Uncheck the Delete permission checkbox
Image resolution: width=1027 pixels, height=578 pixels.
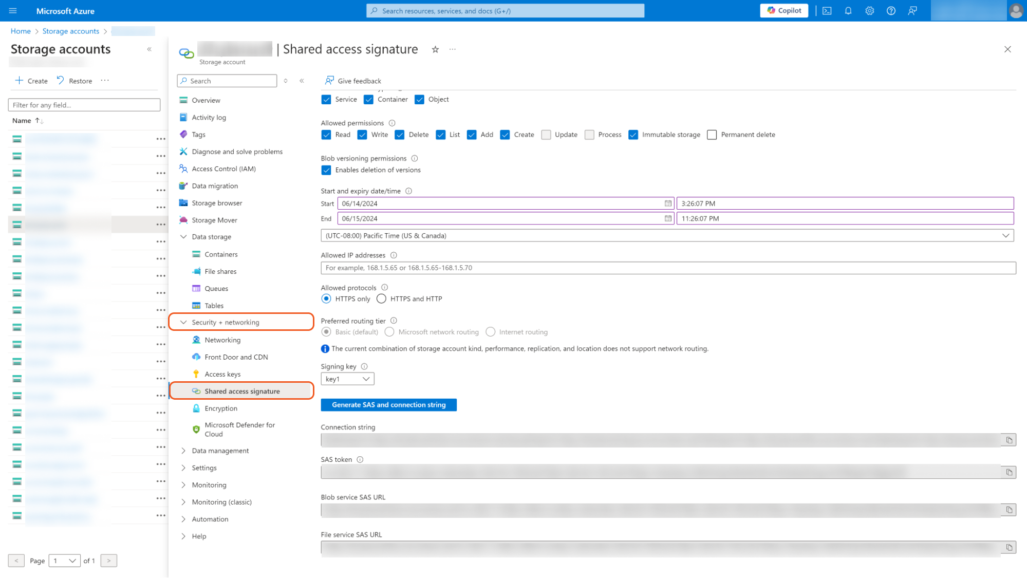(x=400, y=135)
